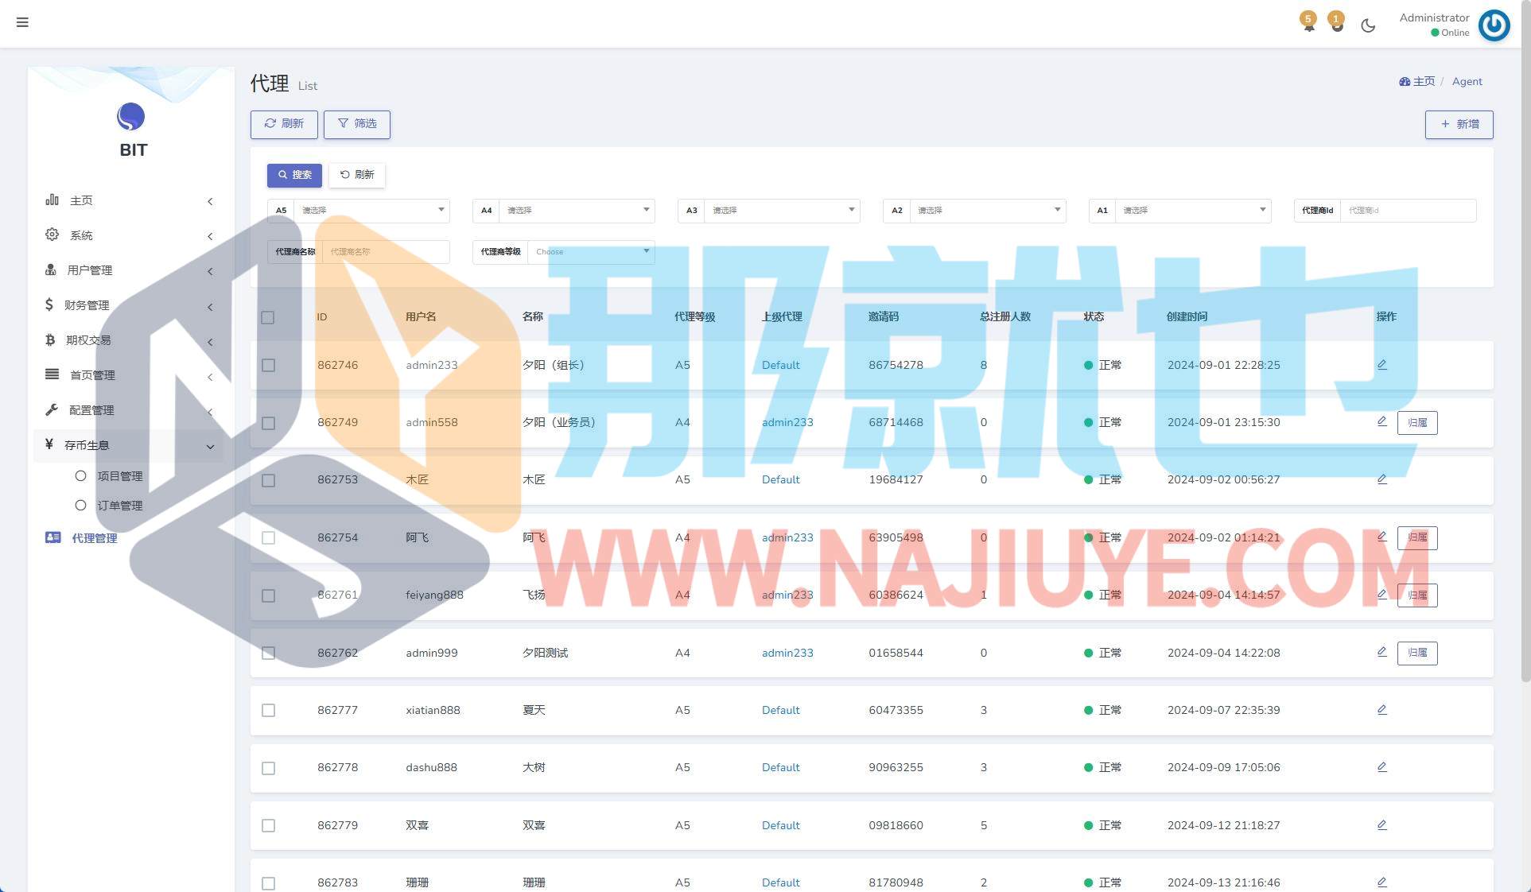This screenshot has height=892, width=1531.
Task: Click edit pencil icon for xiatian888 row
Action: (x=1381, y=710)
